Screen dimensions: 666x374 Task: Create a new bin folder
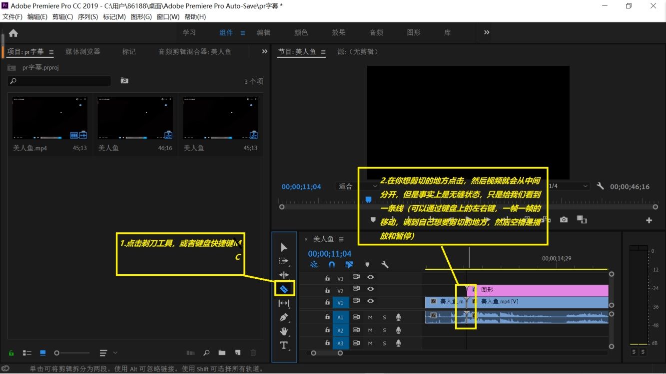click(x=222, y=353)
